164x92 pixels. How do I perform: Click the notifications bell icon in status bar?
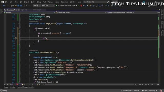pyautogui.click(x=161, y=90)
